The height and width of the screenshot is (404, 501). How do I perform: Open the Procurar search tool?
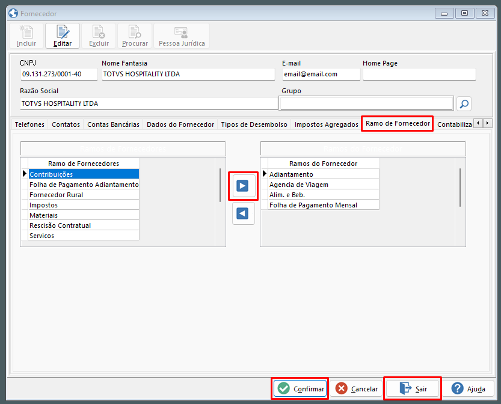(135, 36)
